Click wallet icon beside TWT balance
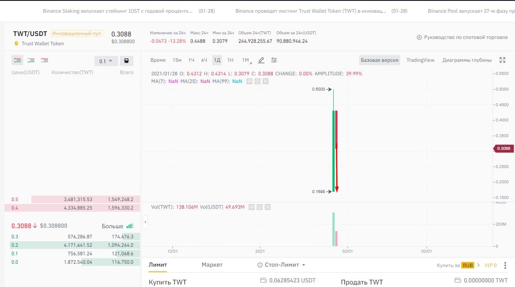Image resolution: width=515 pixels, height=287 pixels. tap(457, 280)
